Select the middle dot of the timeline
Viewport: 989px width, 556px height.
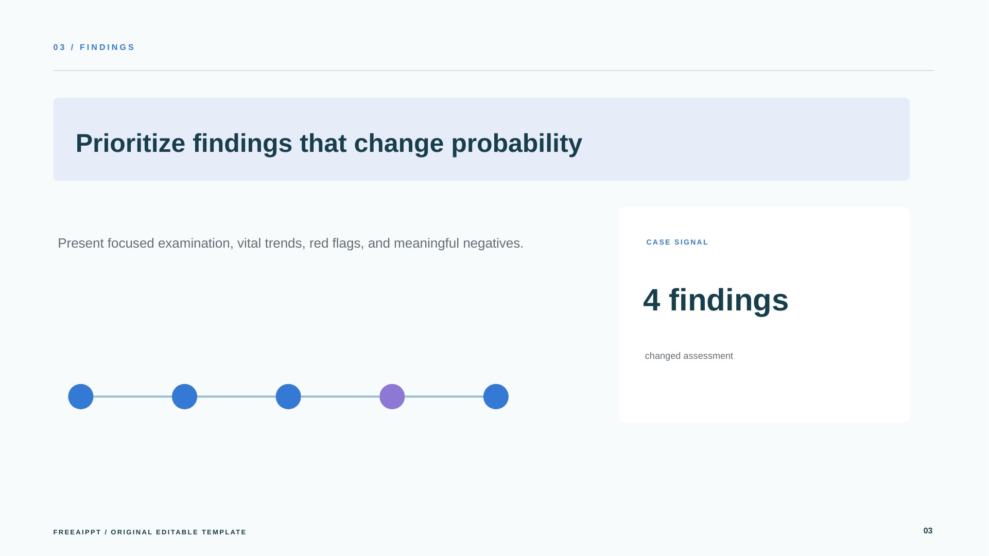[x=288, y=396]
